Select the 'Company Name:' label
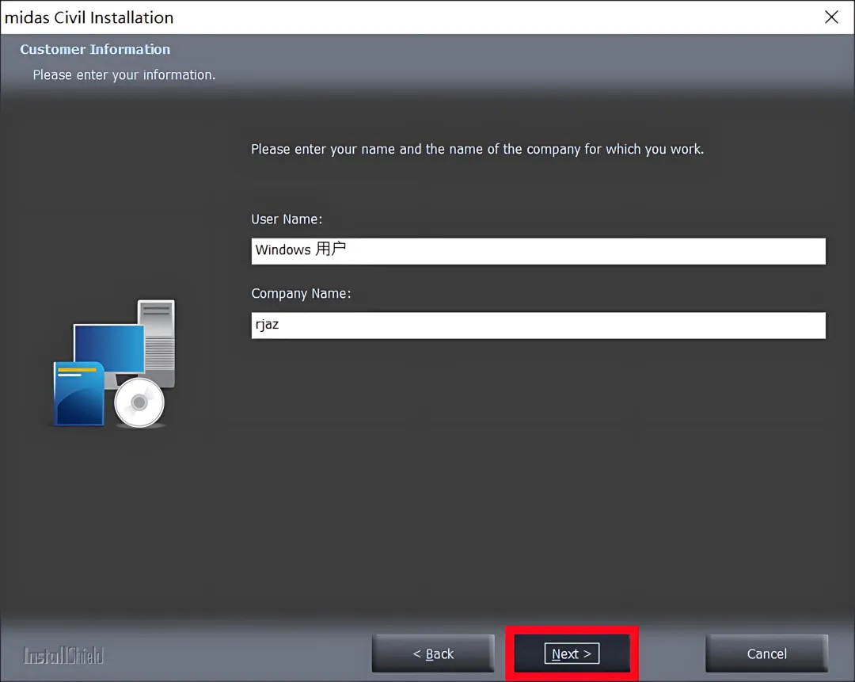This screenshot has width=855, height=682. (301, 294)
